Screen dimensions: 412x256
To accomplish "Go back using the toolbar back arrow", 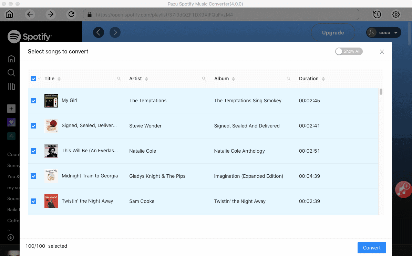I will click(30, 14).
